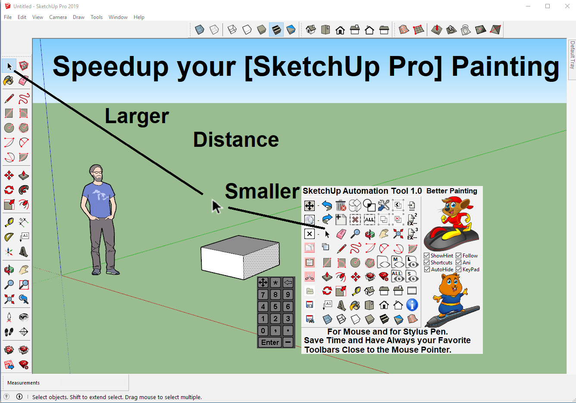Select the Polygon tool in left toolbar

pyautogui.click(x=24, y=128)
